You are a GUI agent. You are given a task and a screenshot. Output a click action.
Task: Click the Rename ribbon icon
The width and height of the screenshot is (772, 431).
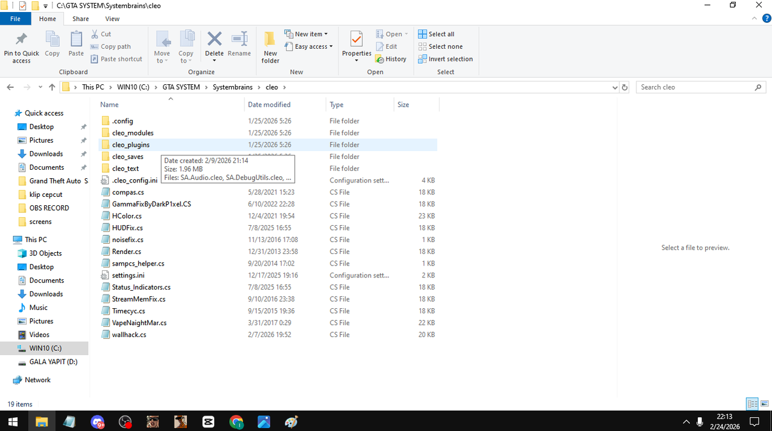click(239, 45)
